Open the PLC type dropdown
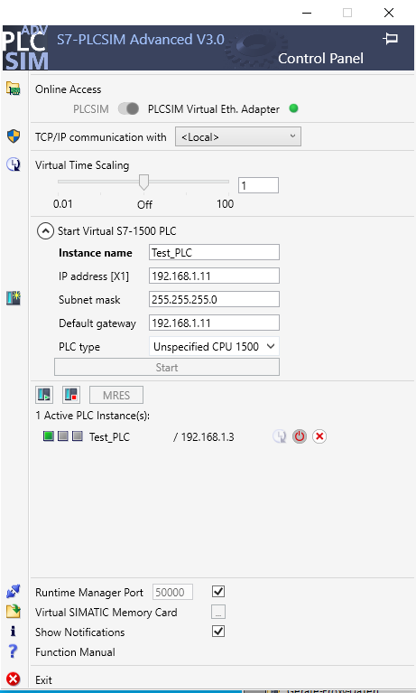The width and height of the screenshot is (416, 693). click(x=214, y=347)
